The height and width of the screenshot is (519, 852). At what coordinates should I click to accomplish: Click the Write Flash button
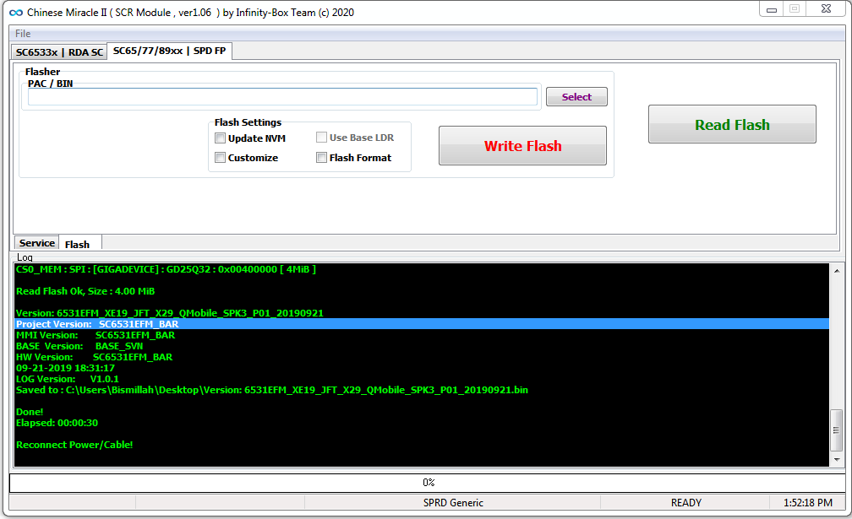pyautogui.click(x=522, y=146)
